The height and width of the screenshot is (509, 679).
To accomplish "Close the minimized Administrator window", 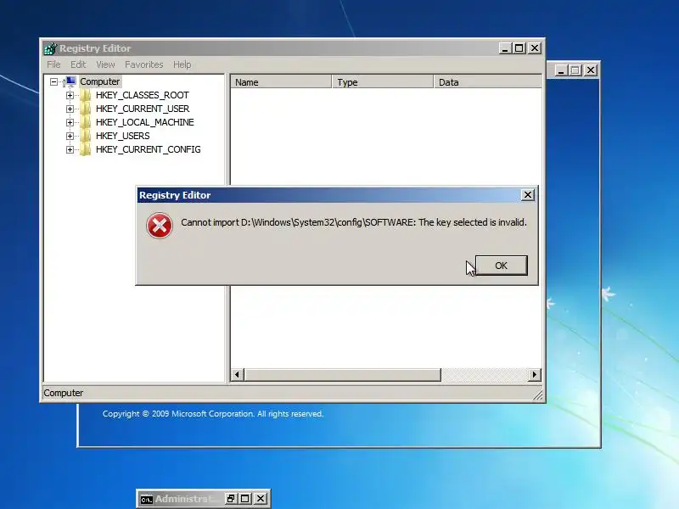I will click(261, 499).
